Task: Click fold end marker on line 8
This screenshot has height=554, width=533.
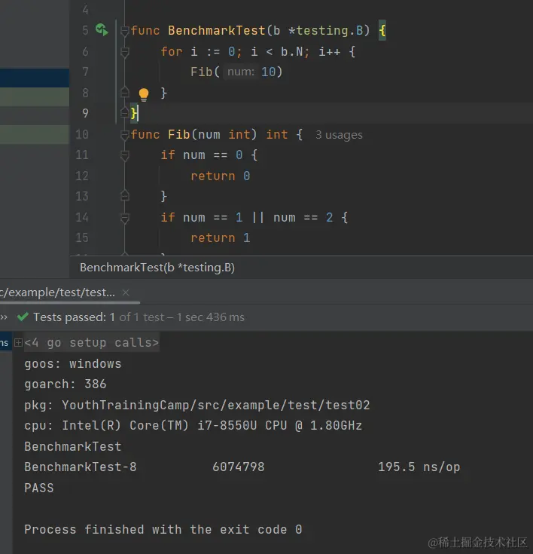Action: pyautogui.click(x=124, y=93)
